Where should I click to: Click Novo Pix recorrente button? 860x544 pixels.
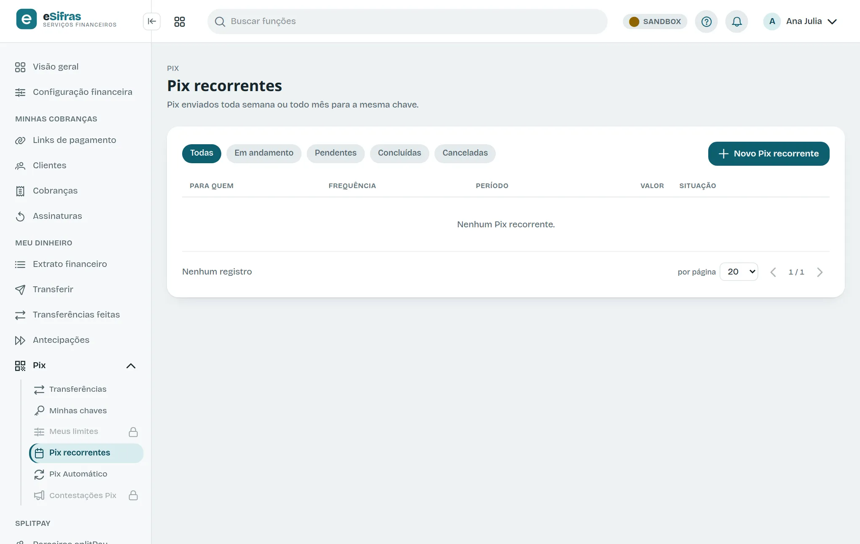[769, 154]
